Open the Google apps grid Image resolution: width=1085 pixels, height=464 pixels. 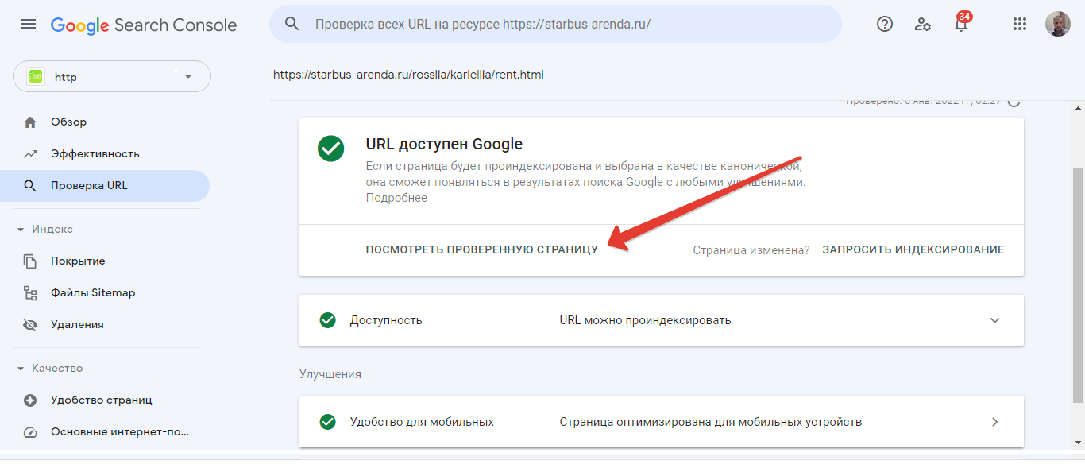pos(1020,24)
